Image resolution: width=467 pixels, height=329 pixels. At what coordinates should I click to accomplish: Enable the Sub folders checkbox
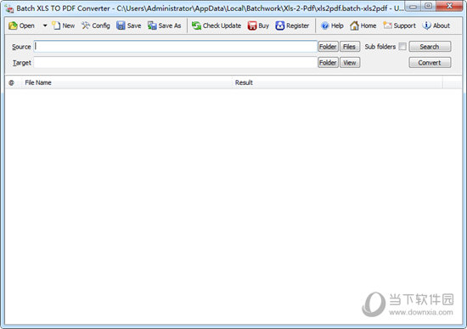tap(402, 47)
